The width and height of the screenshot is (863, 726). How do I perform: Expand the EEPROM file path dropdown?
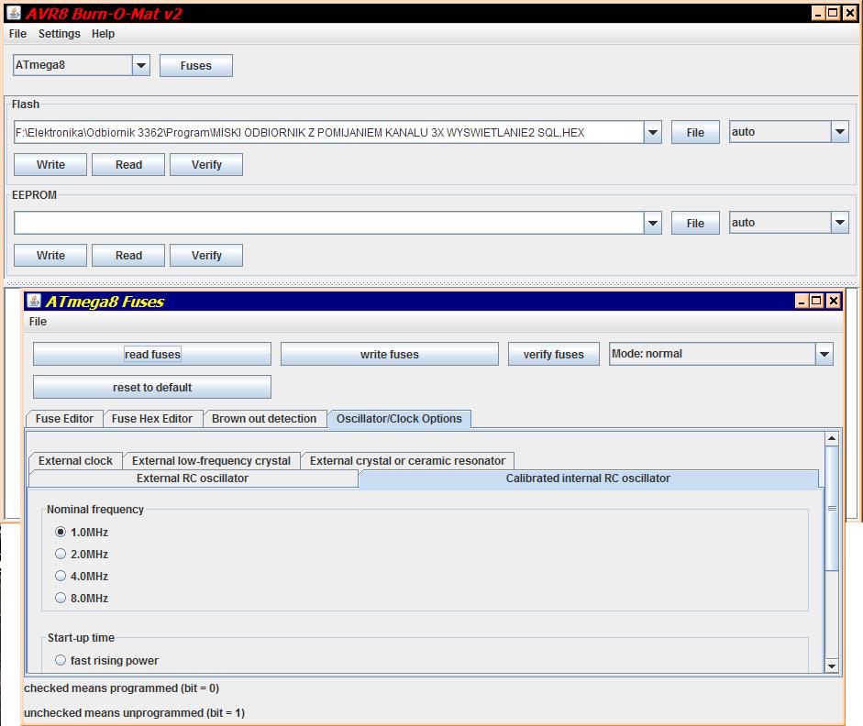pyautogui.click(x=653, y=223)
